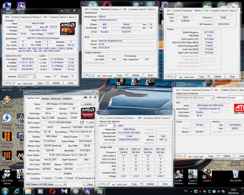Launch Internet Explorer from the taskbar
This screenshot has width=244, height=195.
click(x=17, y=191)
